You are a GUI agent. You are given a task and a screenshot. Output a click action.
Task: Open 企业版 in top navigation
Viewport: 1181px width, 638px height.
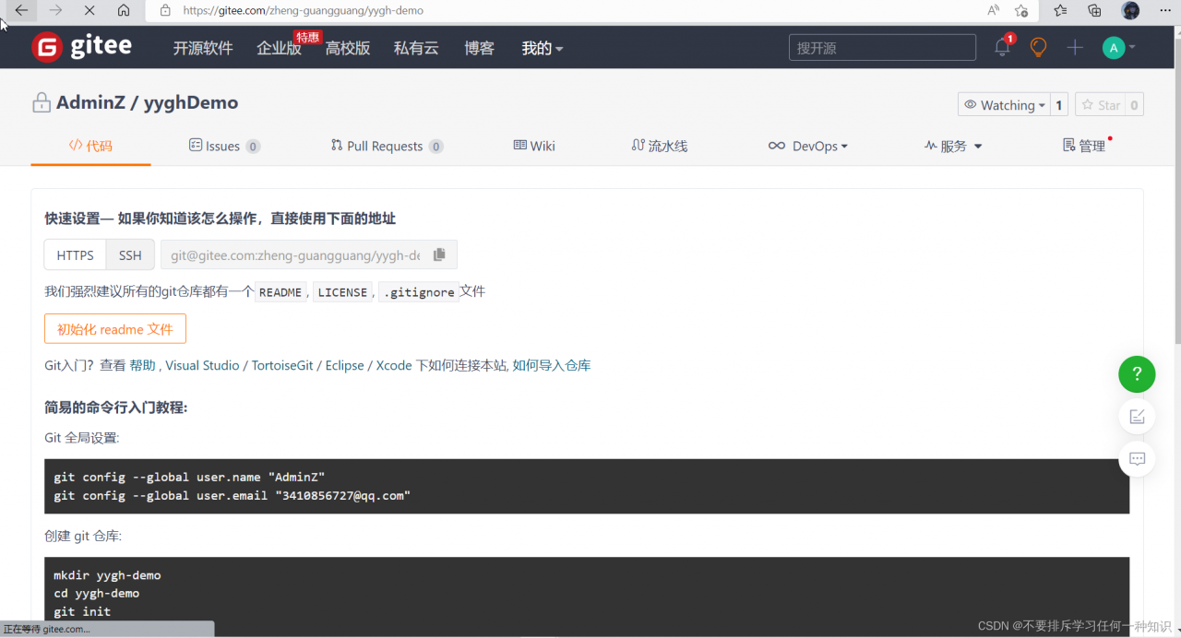280,48
